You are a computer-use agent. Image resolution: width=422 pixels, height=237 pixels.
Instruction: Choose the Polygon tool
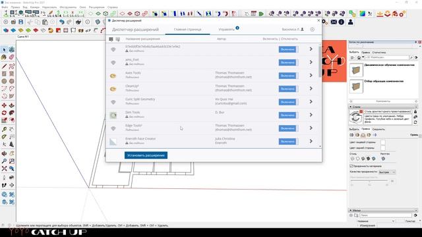pyautogui.click(x=12, y=81)
